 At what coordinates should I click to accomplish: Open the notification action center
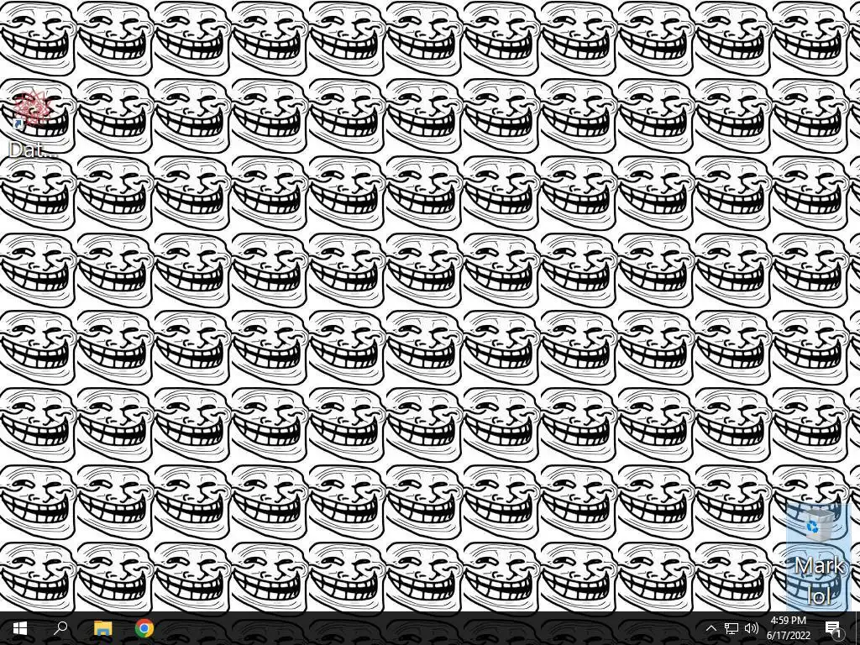point(833,628)
